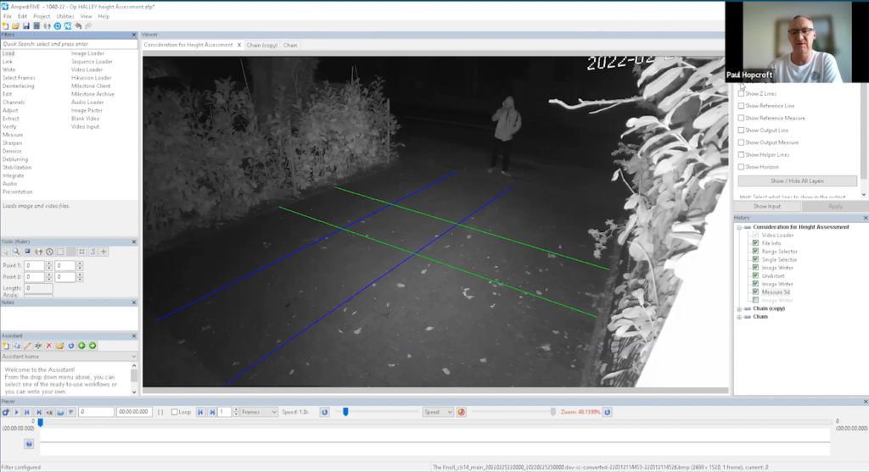Click the copy icon in Assistant toolbar

pyautogui.click(x=17, y=346)
